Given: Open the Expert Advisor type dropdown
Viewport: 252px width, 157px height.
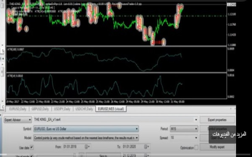Looking at the screenshot, I should pyautogui.click(x=30, y=120).
